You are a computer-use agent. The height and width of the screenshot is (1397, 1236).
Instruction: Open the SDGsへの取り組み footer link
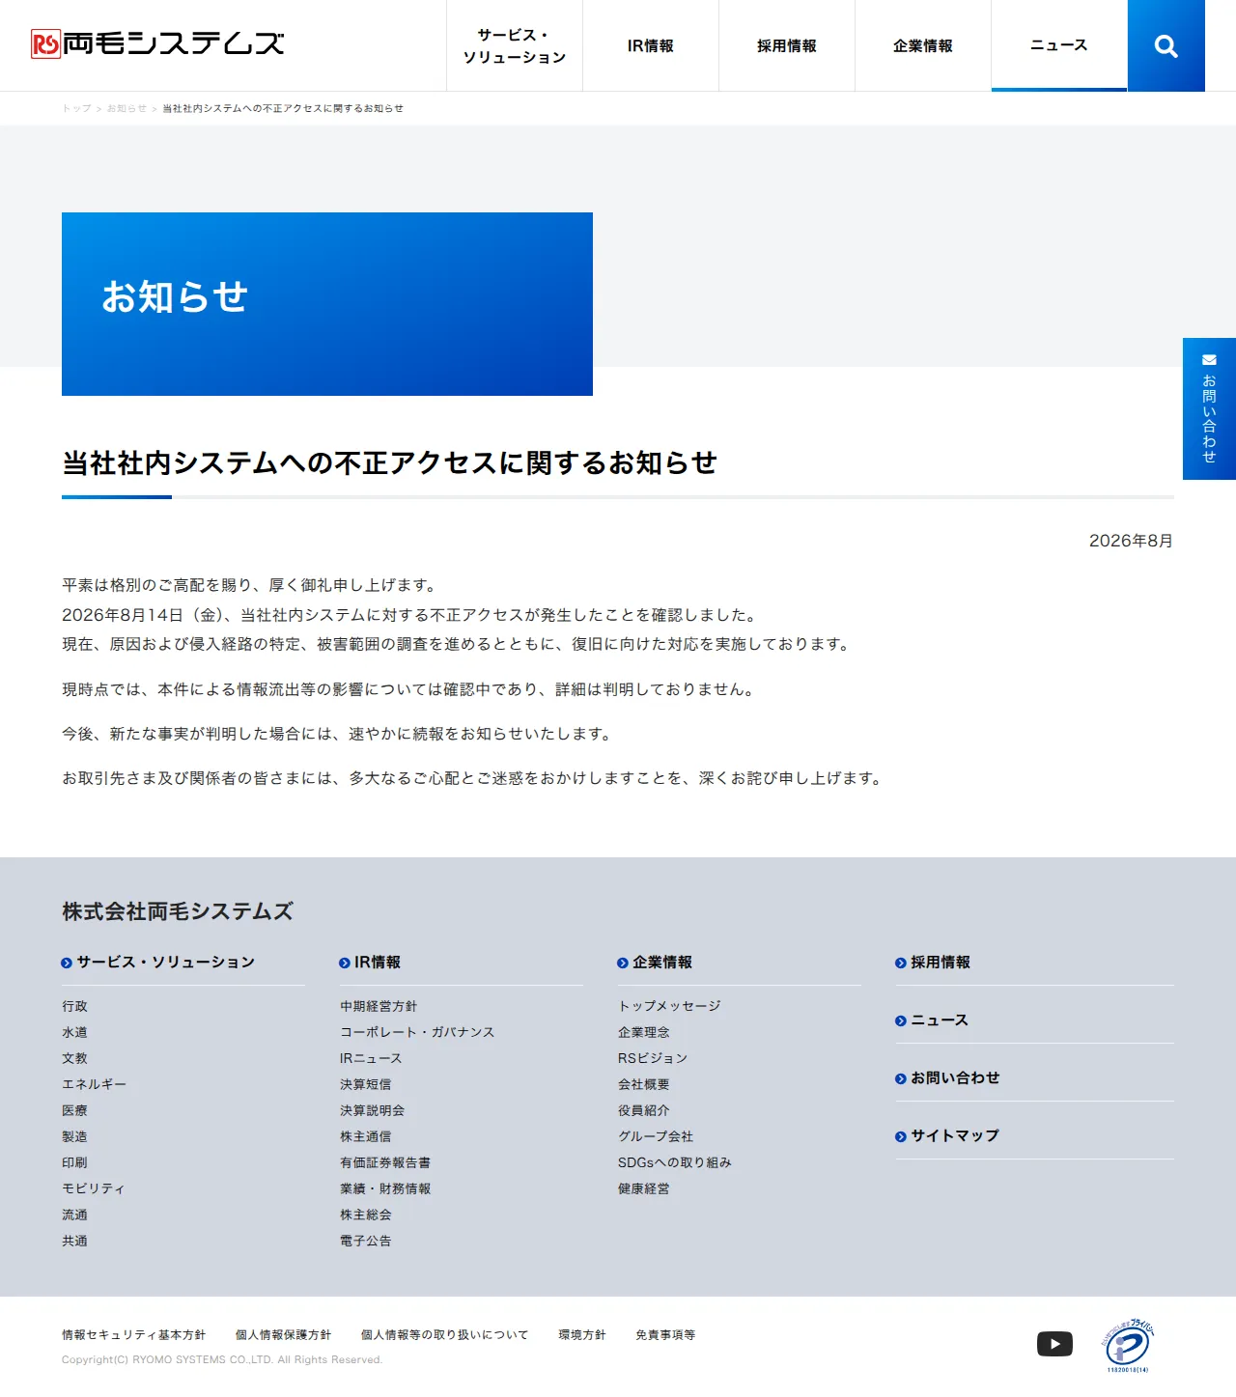point(675,1162)
